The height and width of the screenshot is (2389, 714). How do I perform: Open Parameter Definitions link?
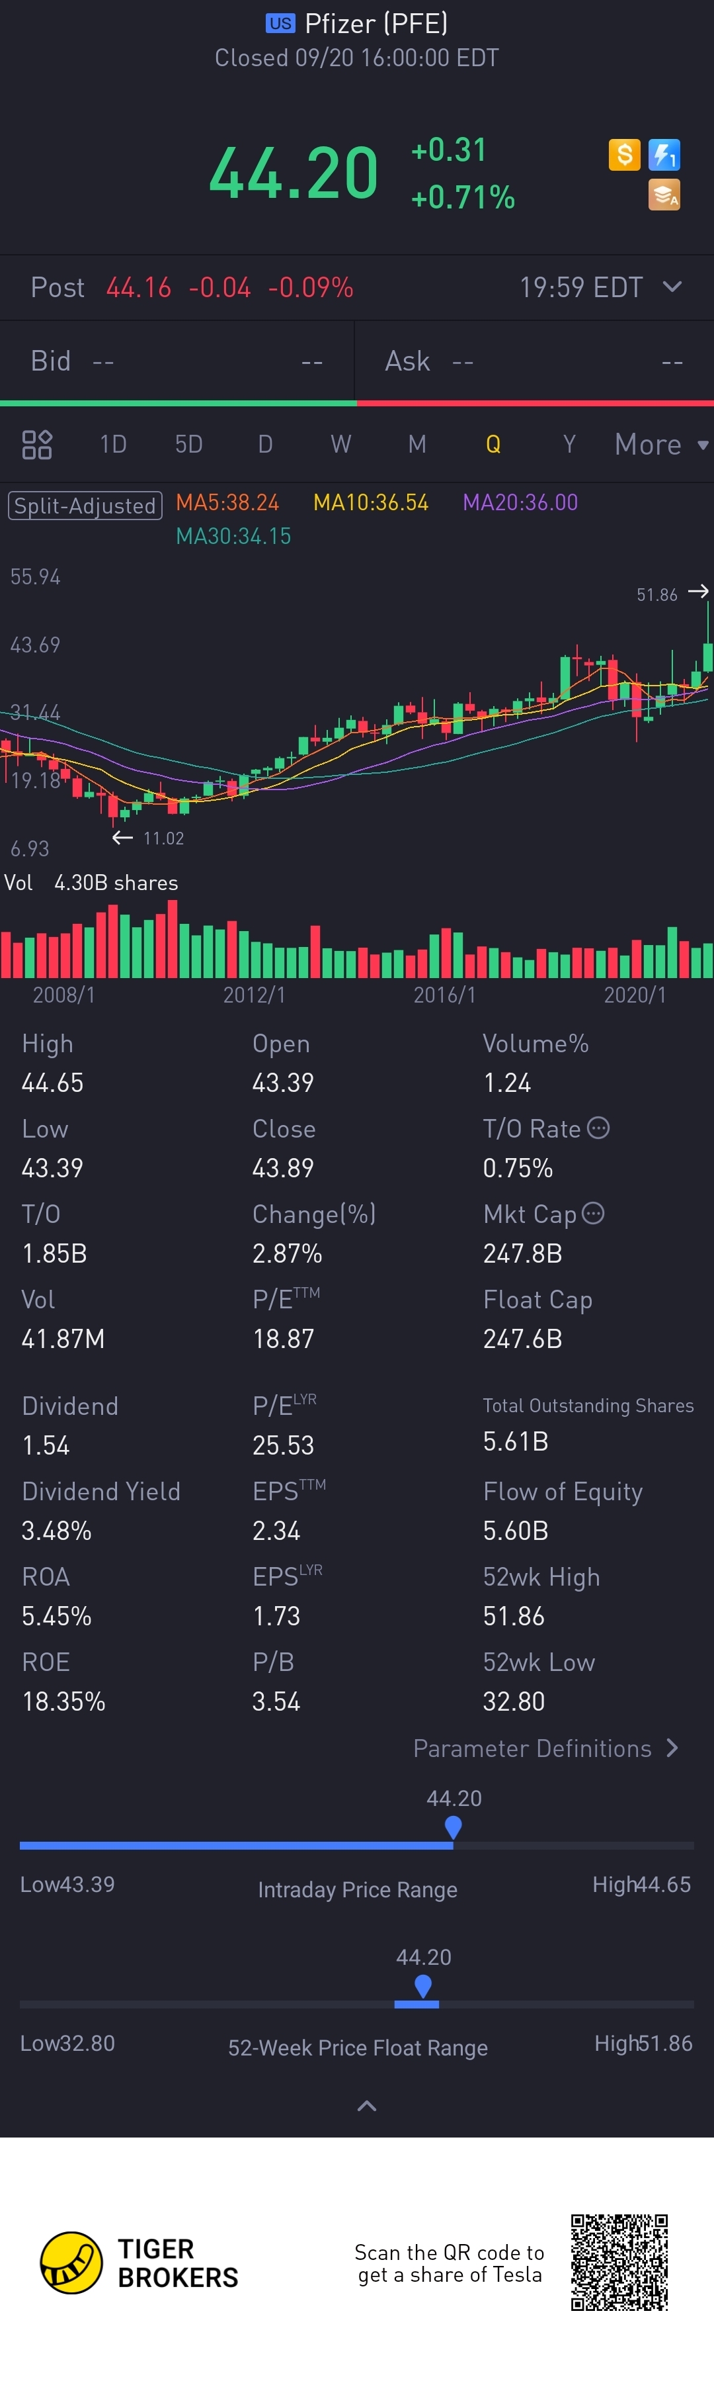click(x=545, y=1748)
